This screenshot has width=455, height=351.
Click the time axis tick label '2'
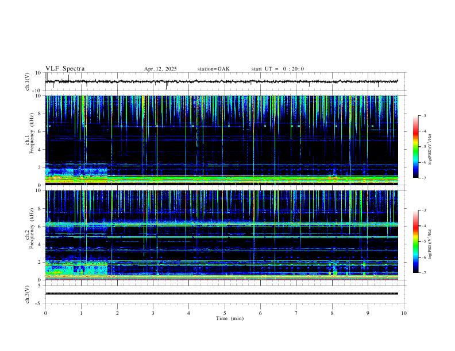tap(117, 313)
